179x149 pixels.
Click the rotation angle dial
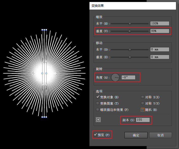pyautogui.click(x=115, y=77)
